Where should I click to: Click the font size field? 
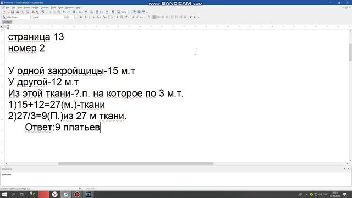(x=71, y=17)
